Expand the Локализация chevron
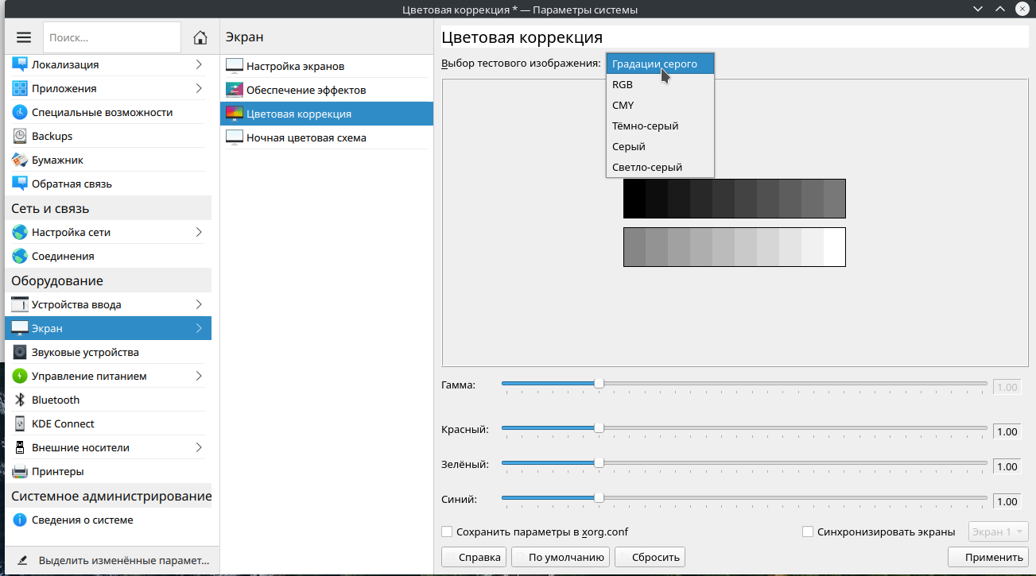The image size is (1036, 576). [199, 64]
